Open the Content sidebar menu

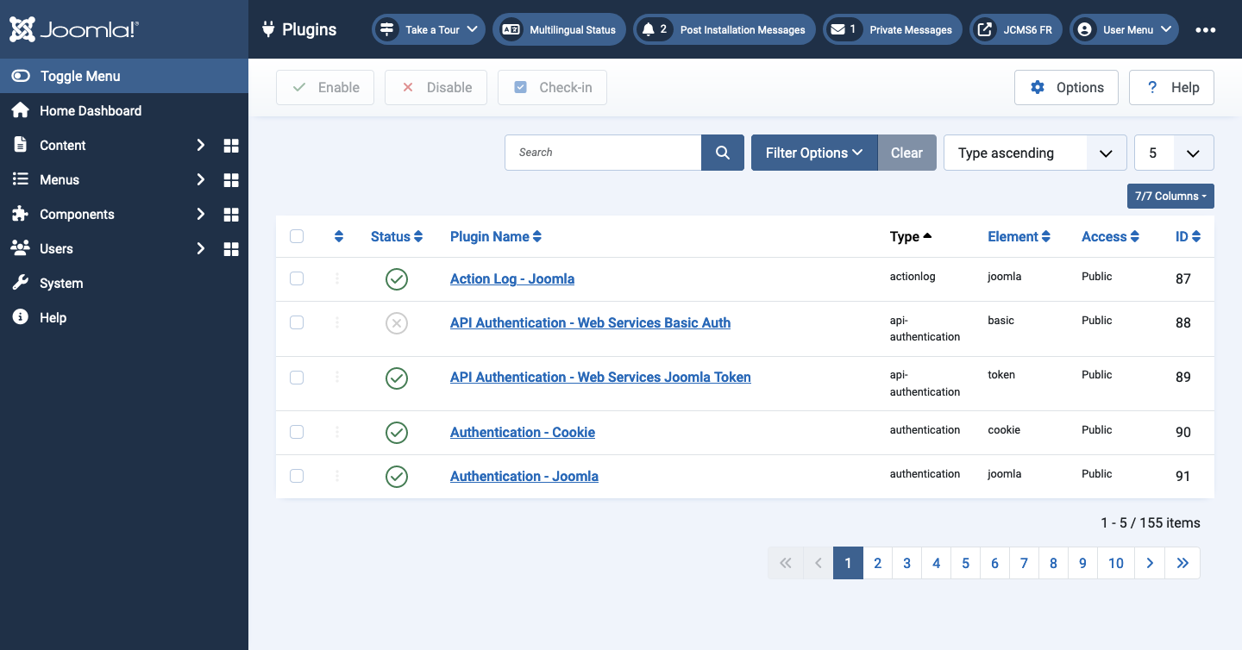pyautogui.click(x=62, y=146)
